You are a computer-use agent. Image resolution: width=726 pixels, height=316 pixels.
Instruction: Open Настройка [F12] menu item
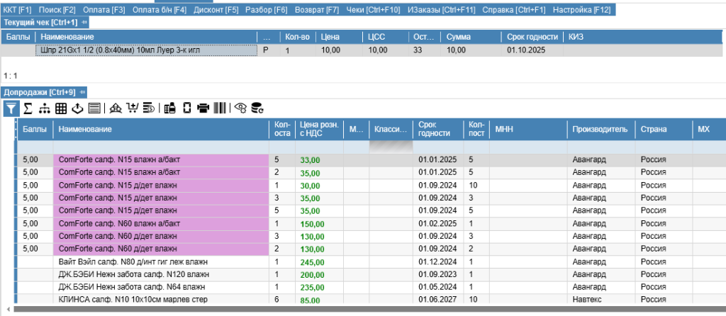click(x=581, y=10)
